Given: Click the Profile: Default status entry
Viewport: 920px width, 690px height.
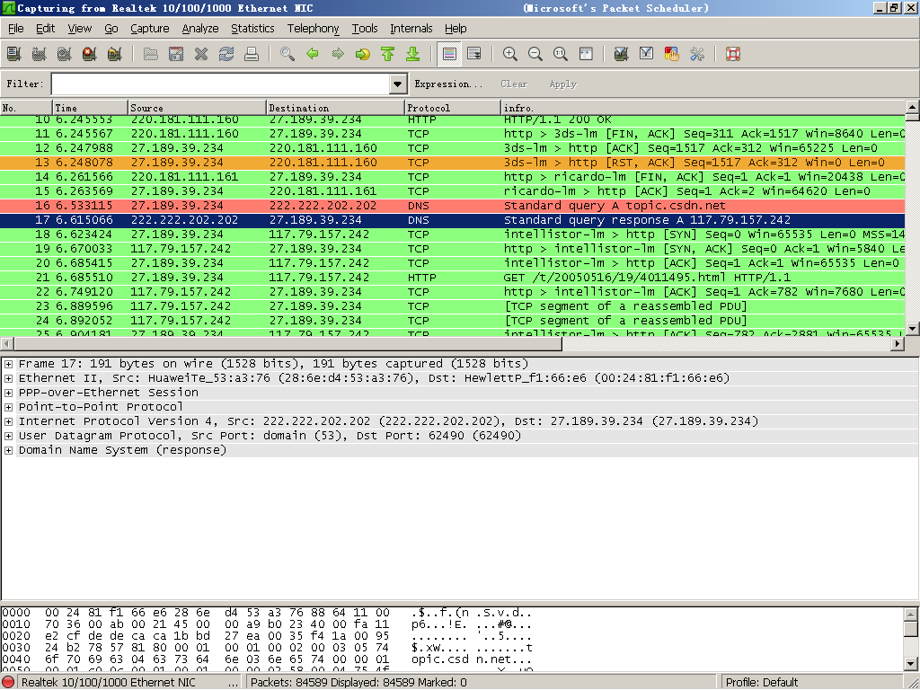Looking at the screenshot, I should pyautogui.click(x=762, y=683).
